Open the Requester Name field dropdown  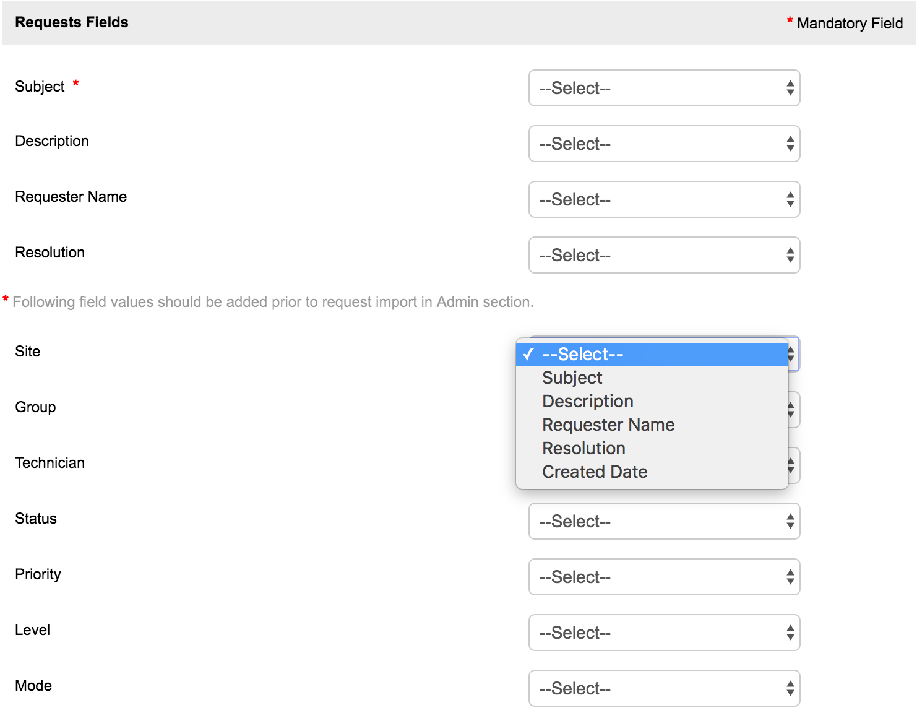tap(663, 199)
